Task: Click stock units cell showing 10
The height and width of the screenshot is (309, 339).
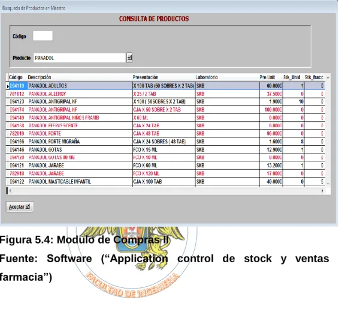Action: pos(293,102)
